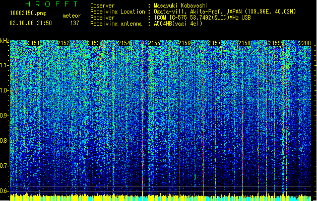Click the 2151 time marker

[34, 43]
